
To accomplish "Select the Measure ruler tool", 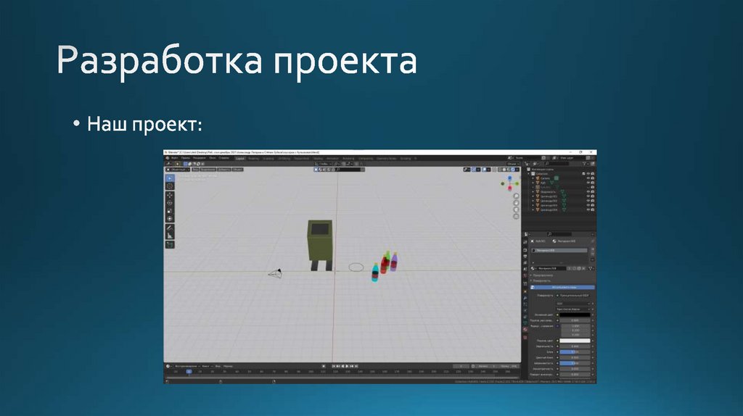I will click(x=170, y=236).
